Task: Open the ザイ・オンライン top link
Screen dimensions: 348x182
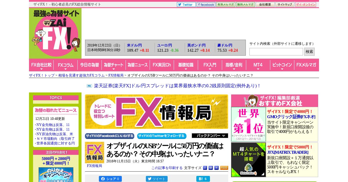Action: [x=306, y=5]
